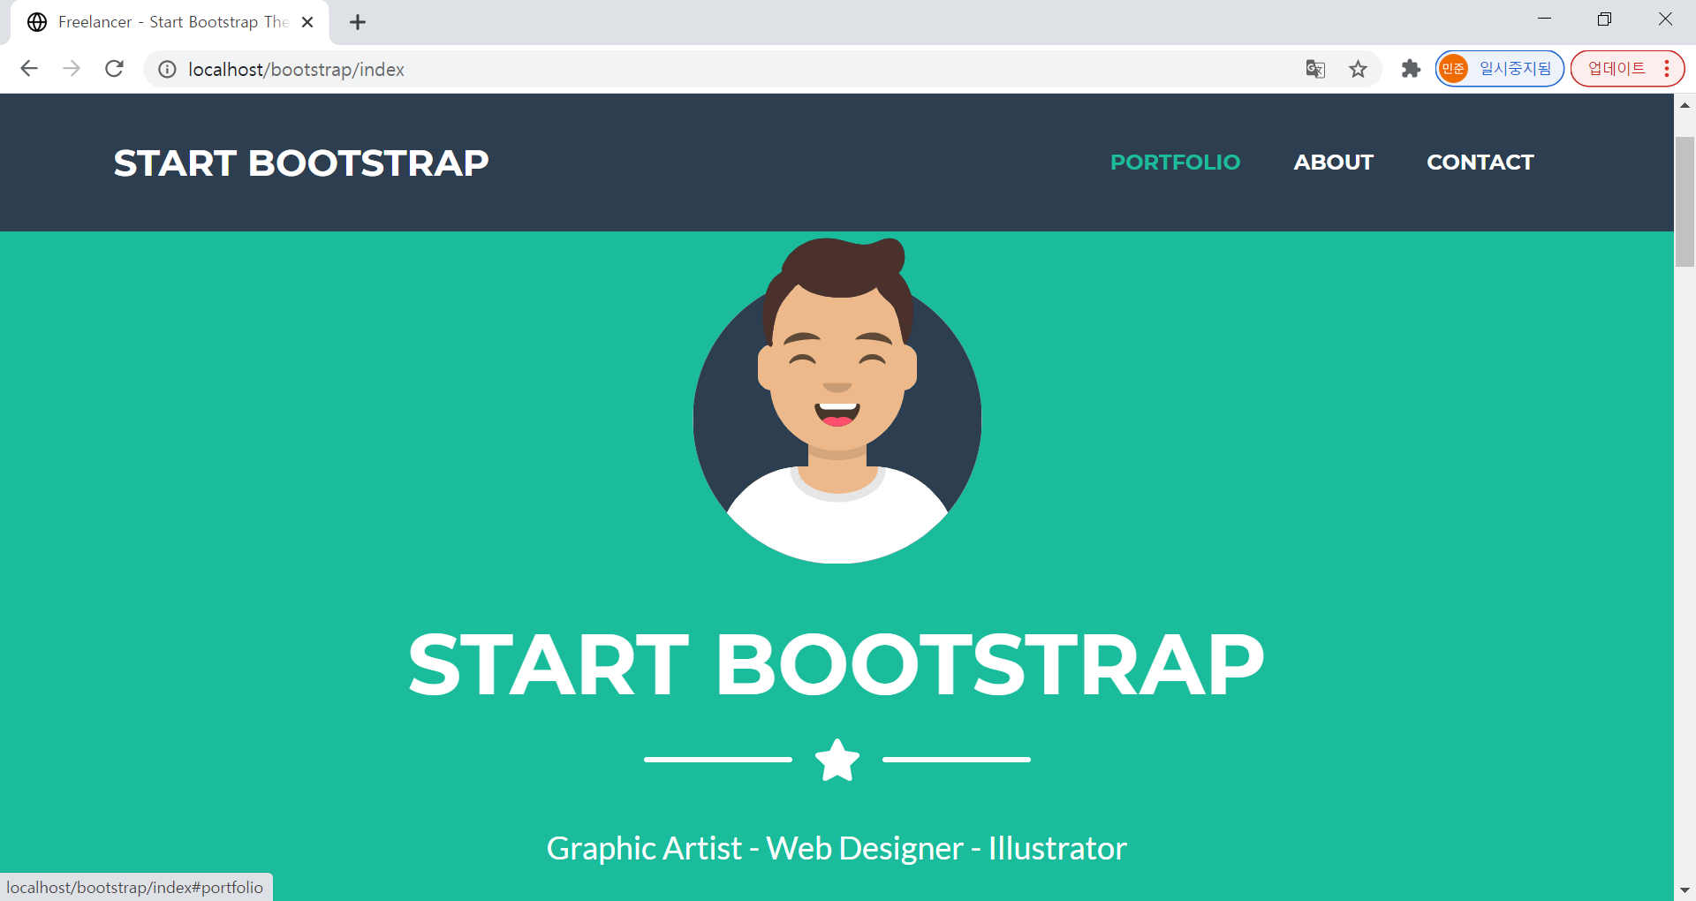The image size is (1696, 901).
Task: Open the paused profile button
Action: coord(1499,69)
